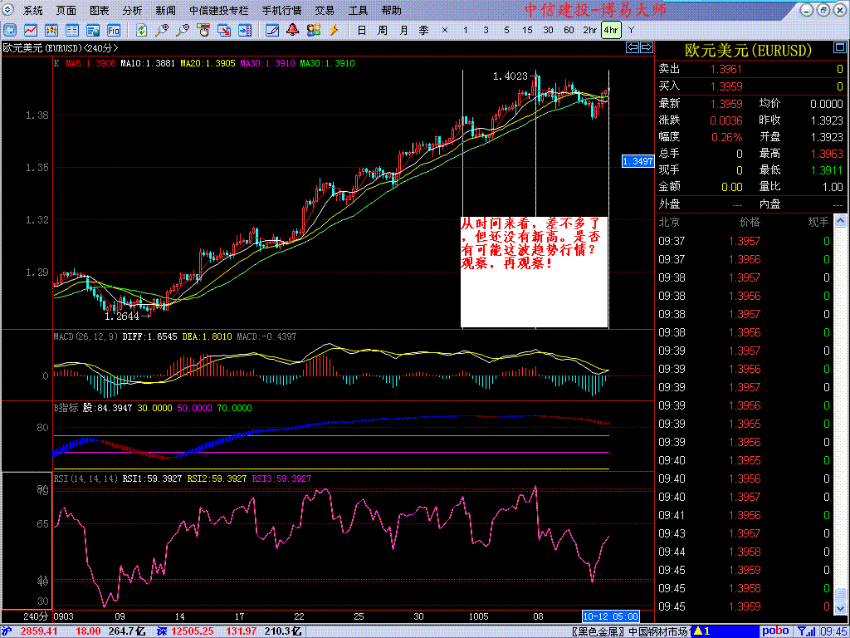Open the 工具 menu
850x638 pixels.
click(358, 10)
